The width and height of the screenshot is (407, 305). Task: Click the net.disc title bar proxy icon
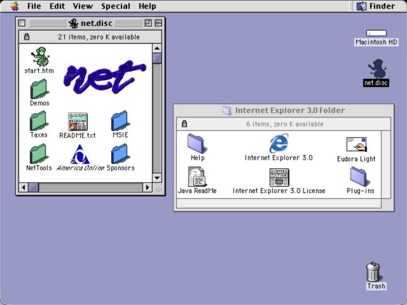click(74, 24)
